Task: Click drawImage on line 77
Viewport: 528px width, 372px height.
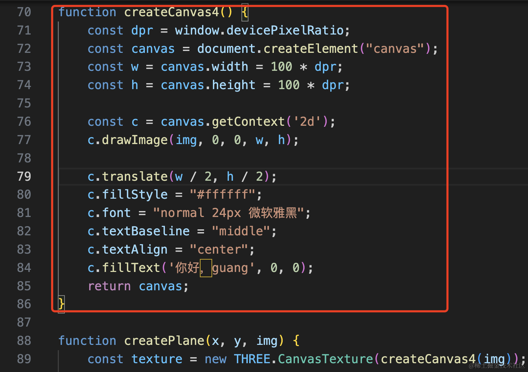Action: coord(135,140)
